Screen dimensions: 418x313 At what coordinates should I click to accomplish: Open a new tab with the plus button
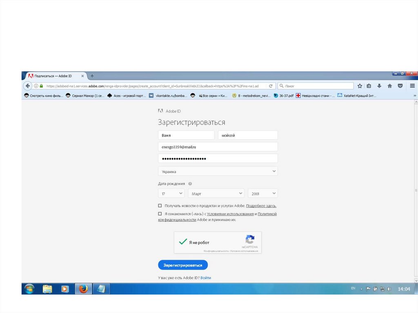[x=92, y=76]
